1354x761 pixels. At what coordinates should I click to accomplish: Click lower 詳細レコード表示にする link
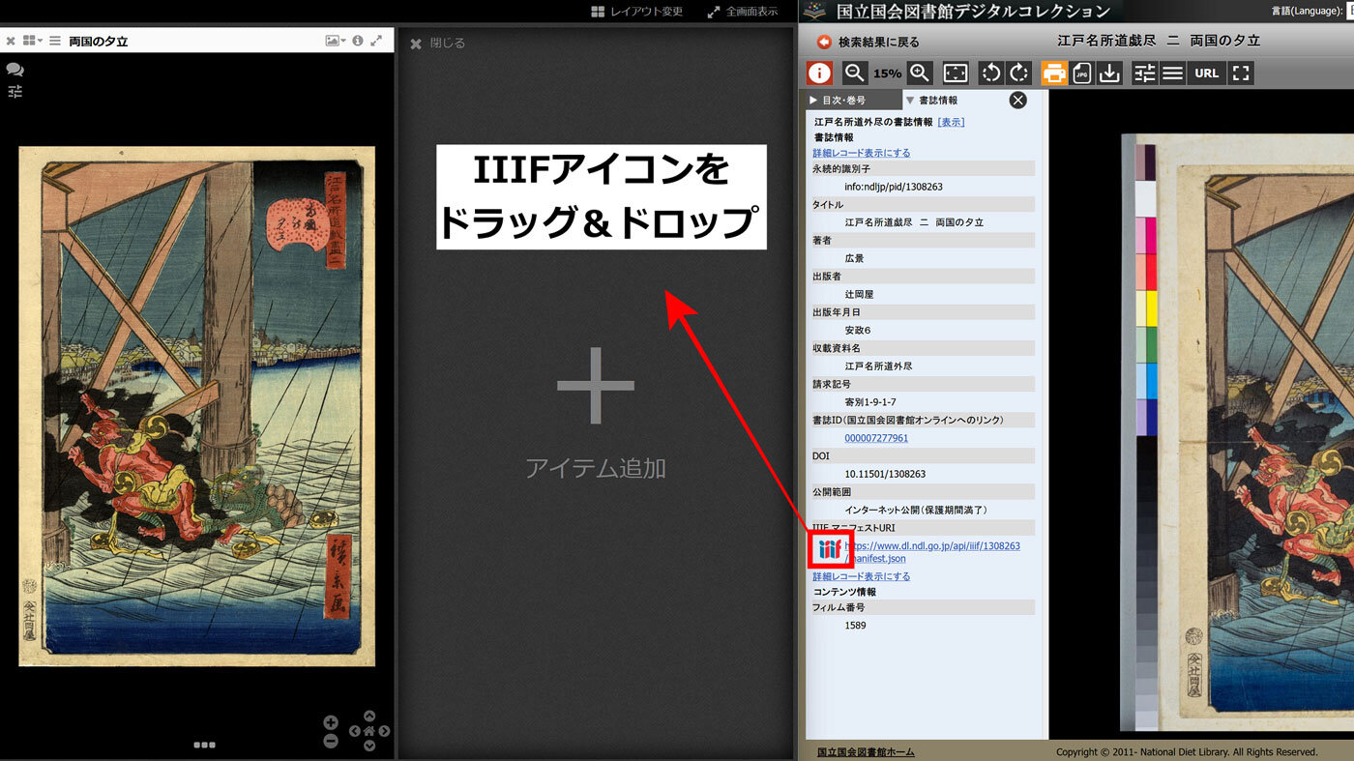[861, 576]
